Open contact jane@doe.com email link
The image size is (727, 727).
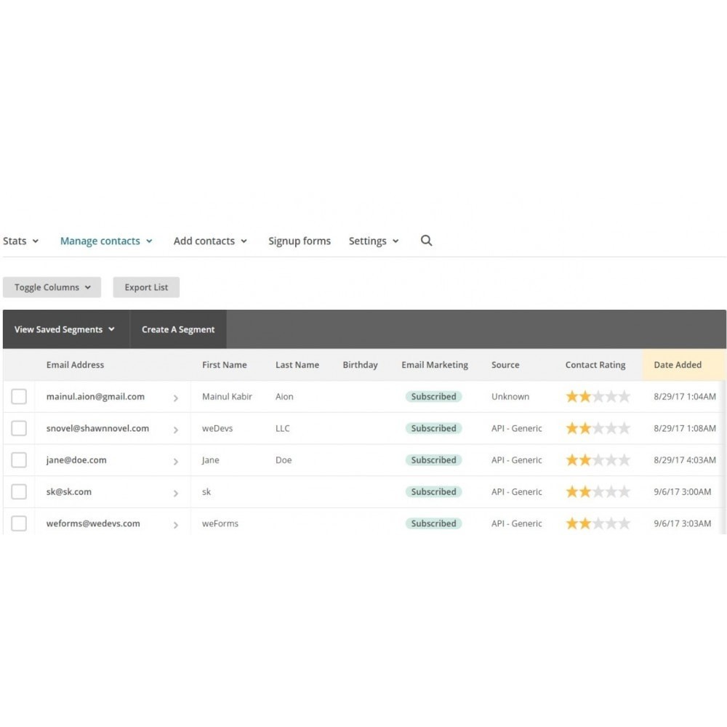click(x=76, y=460)
